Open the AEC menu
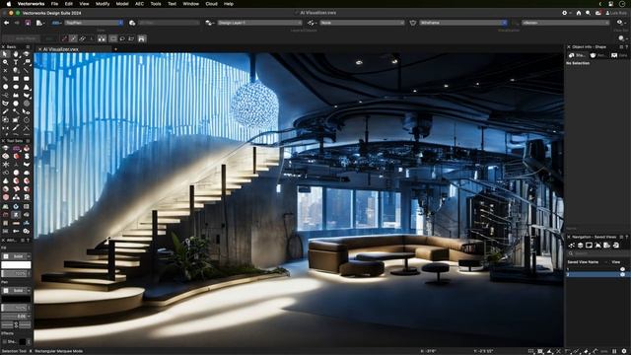This screenshot has width=631, height=355. 139,4
